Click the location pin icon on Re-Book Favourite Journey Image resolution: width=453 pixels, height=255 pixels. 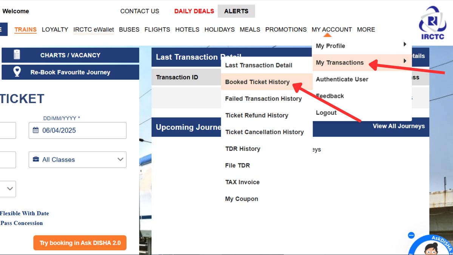pyautogui.click(x=17, y=72)
